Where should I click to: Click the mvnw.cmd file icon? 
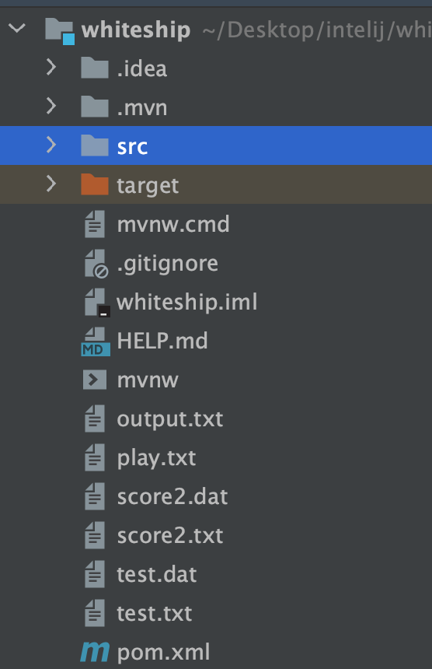pos(95,223)
